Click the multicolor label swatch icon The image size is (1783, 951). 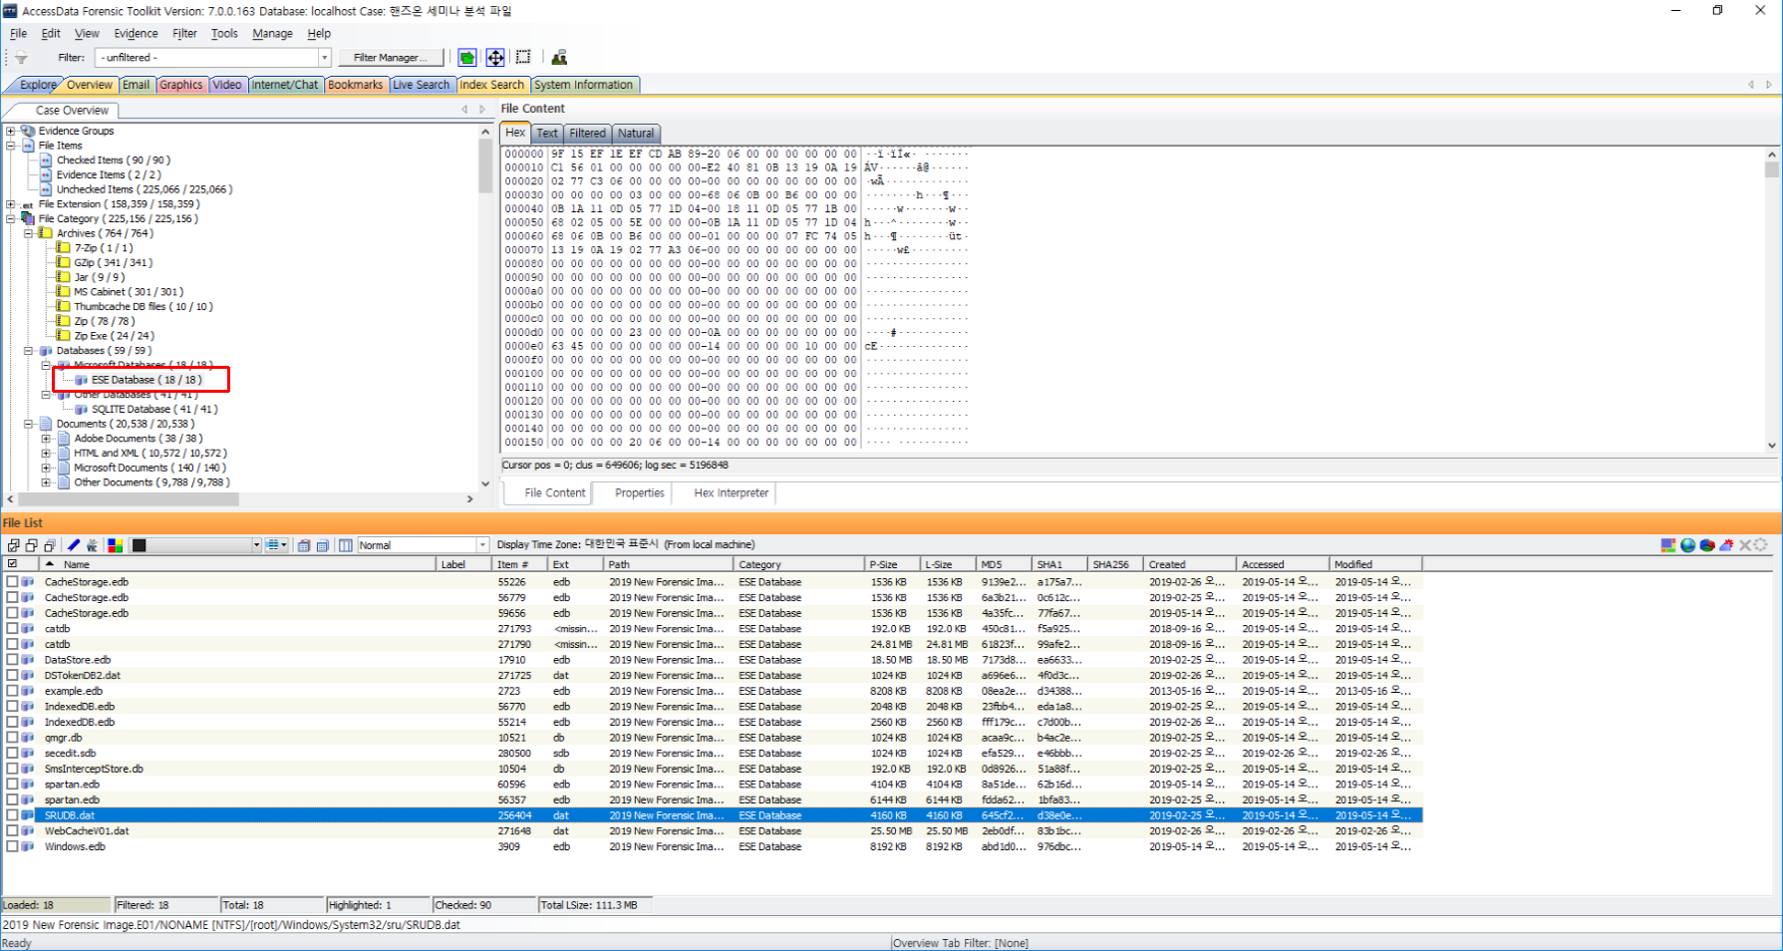click(x=116, y=545)
